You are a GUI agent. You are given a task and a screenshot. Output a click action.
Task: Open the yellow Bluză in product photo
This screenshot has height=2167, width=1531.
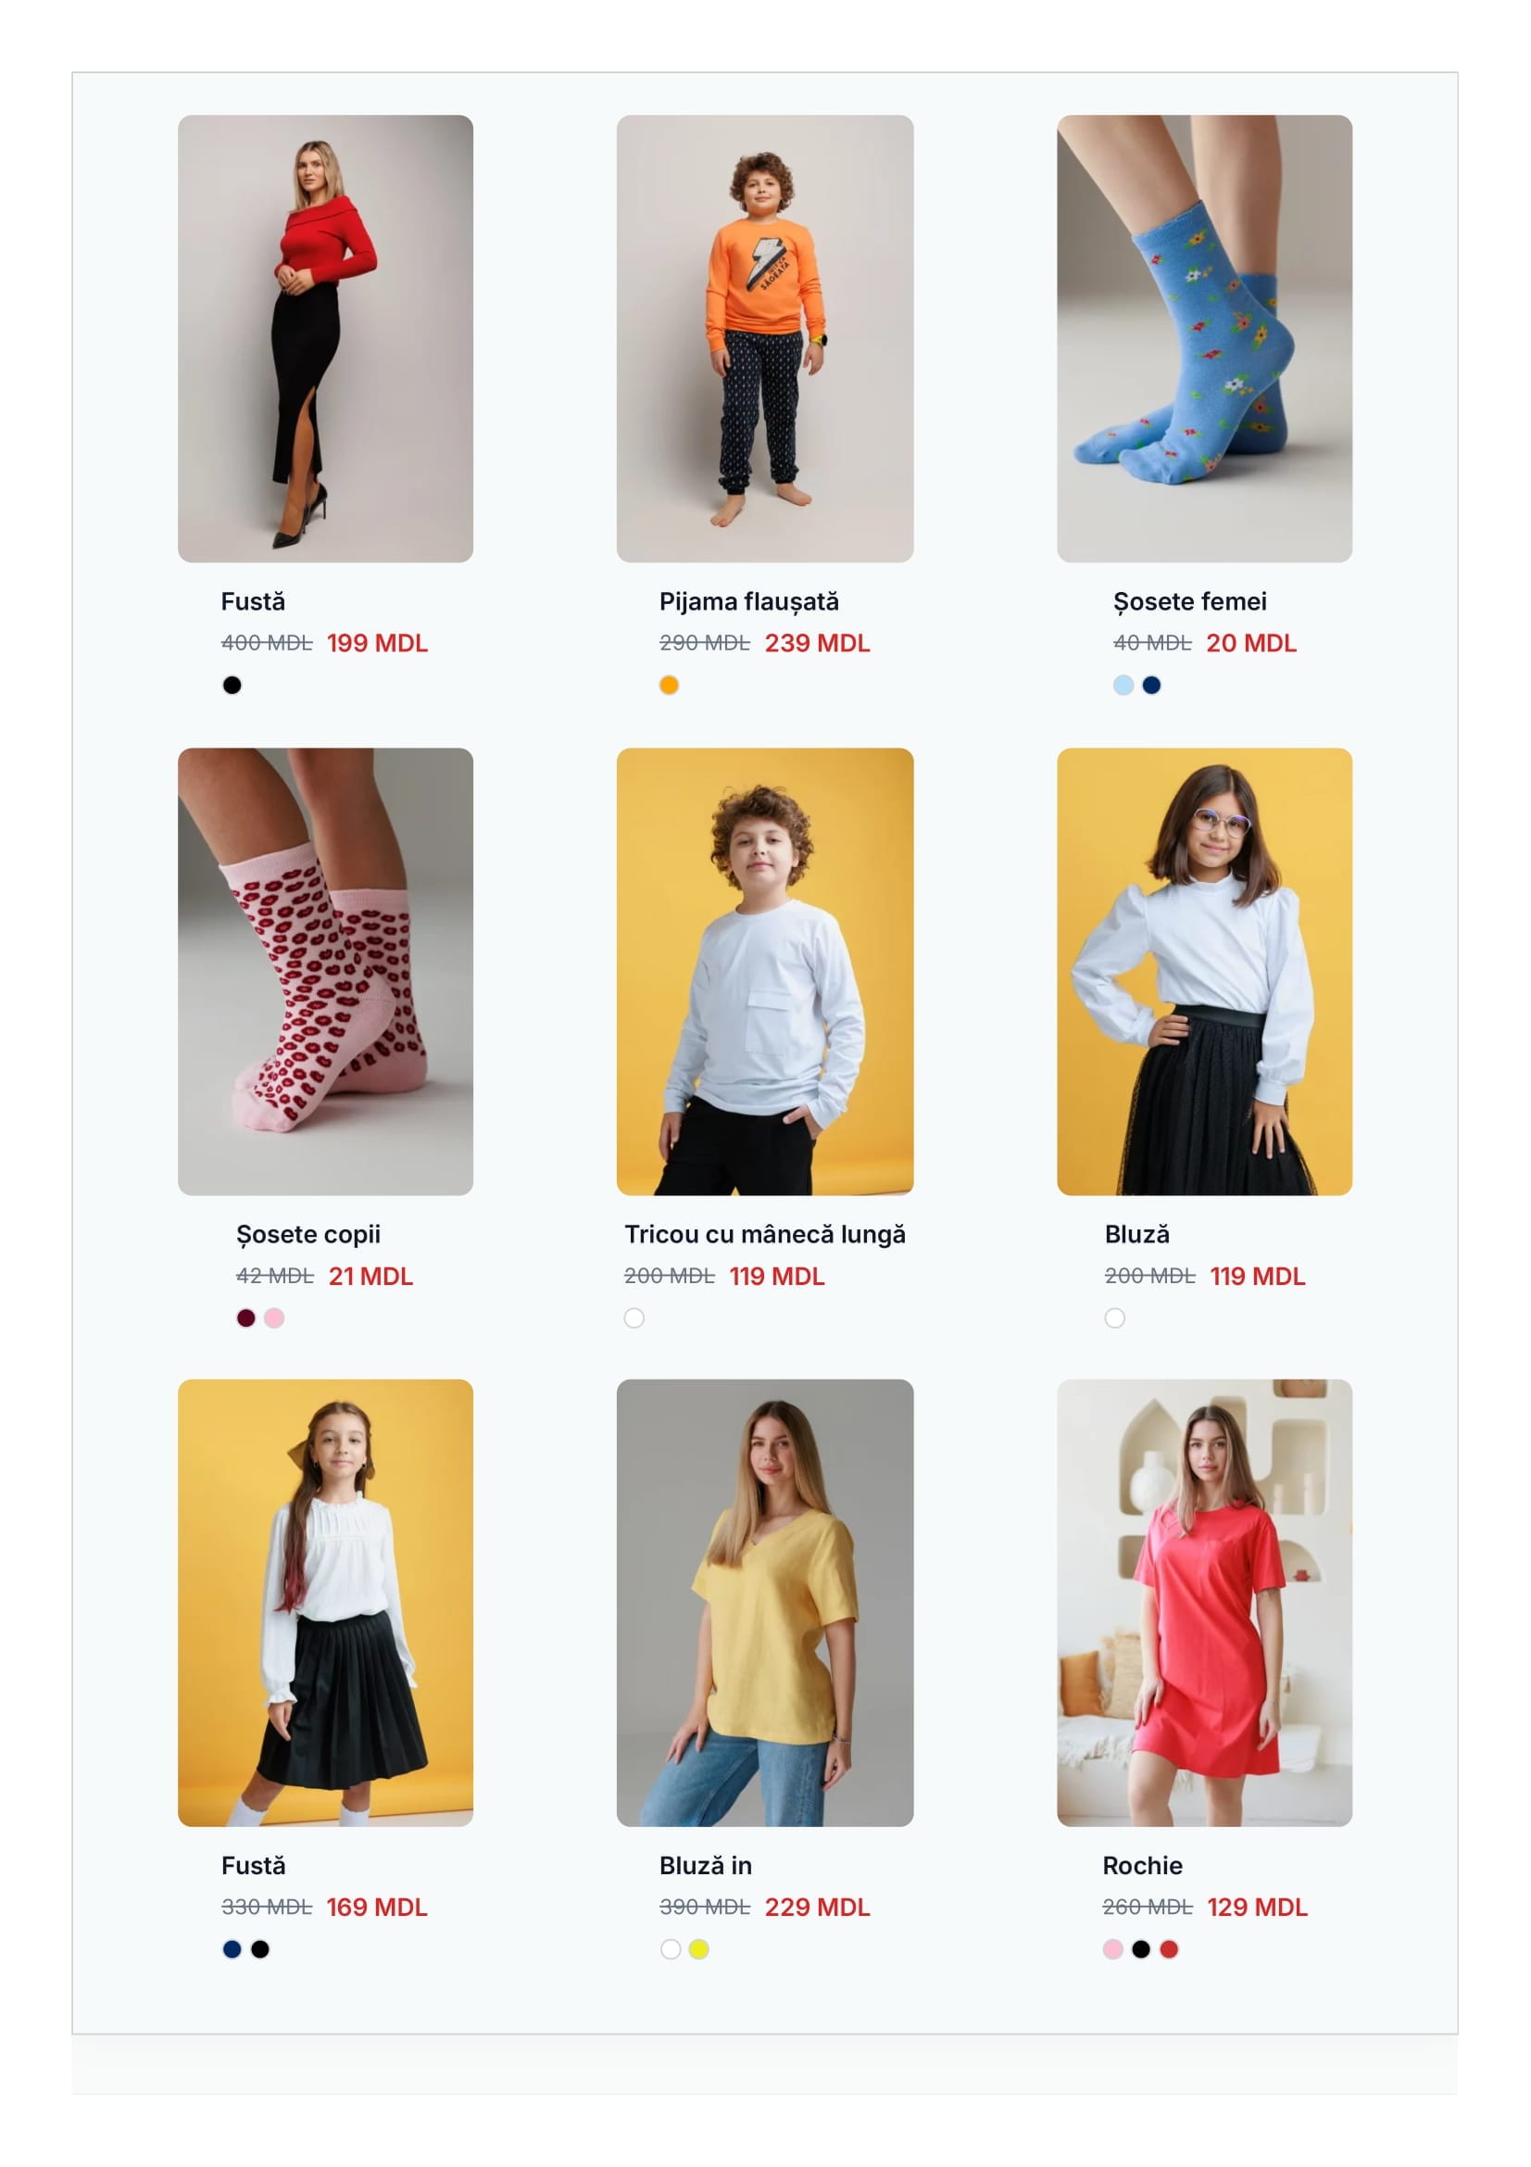point(764,1604)
